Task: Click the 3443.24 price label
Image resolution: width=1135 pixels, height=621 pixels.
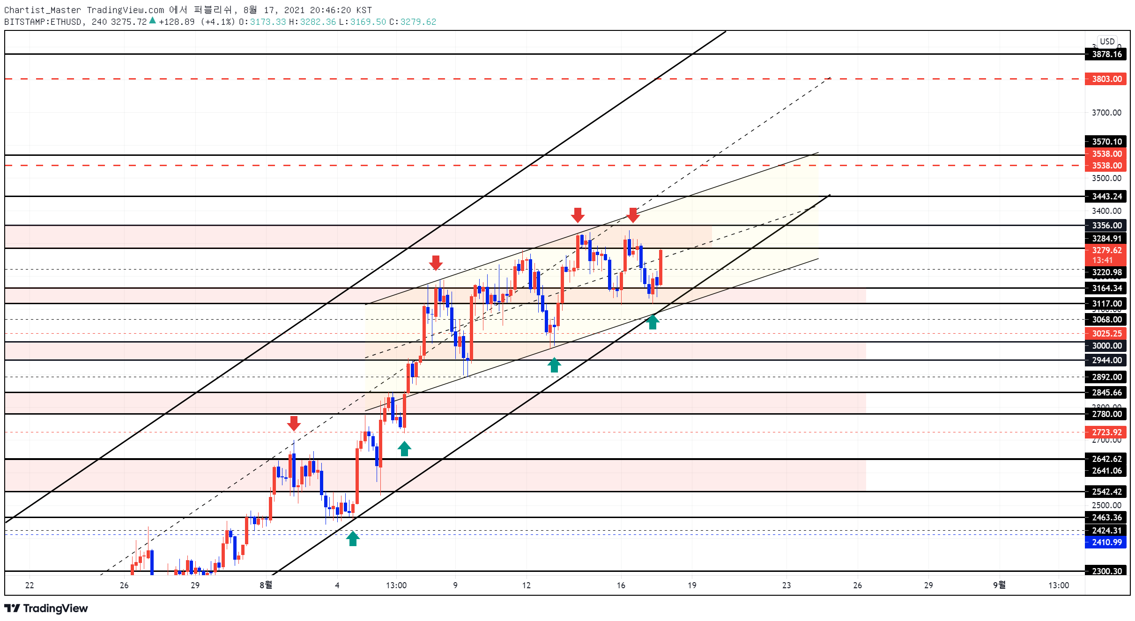Action: [1106, 197]
